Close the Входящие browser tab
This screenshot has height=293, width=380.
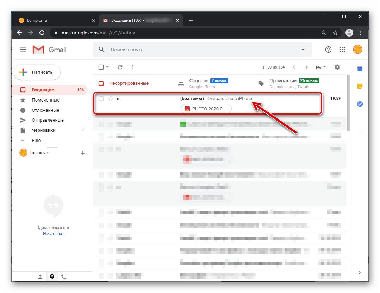(177, 20)
